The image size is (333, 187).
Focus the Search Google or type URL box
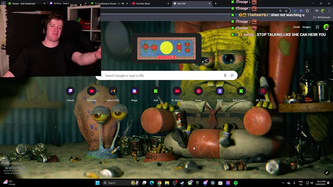166,76
